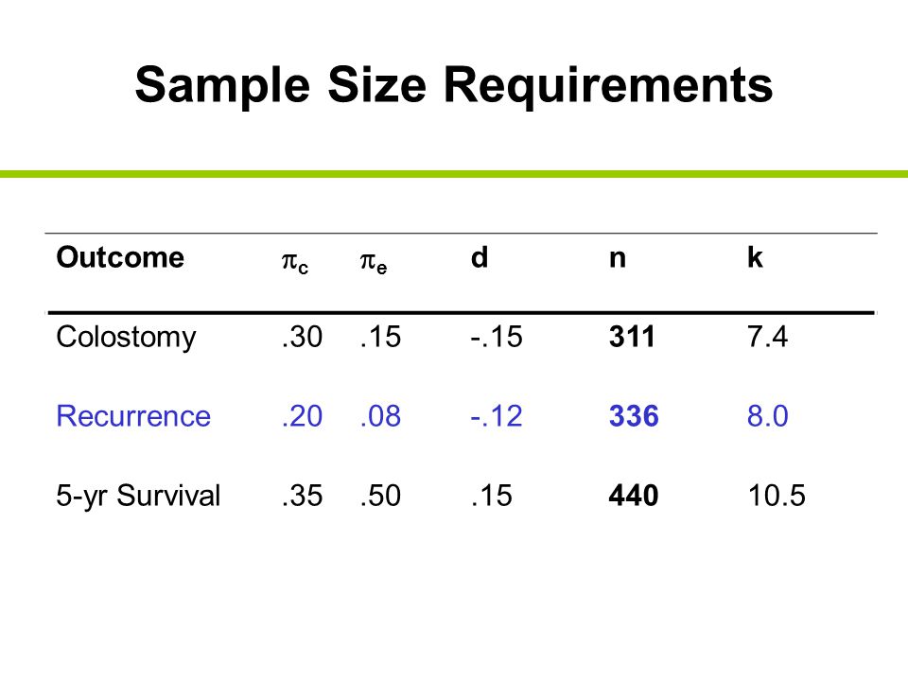Select the k column header

click(755, 257)
